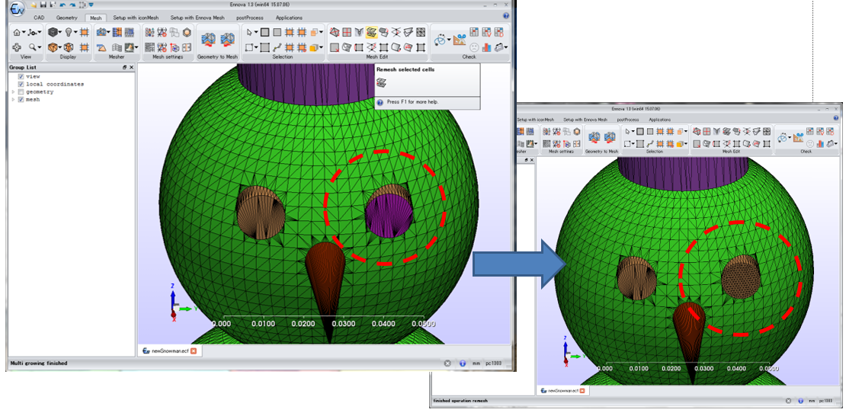
Task: Close the Group List panel
Action: [x=131, y=67]
